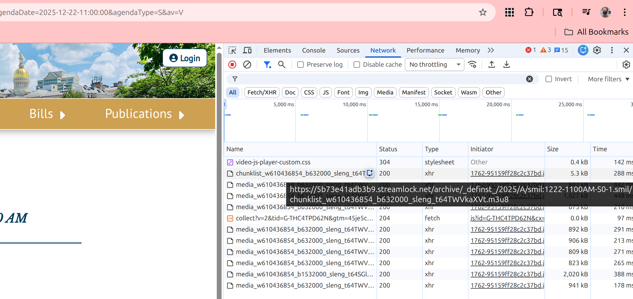The width and height of the screenshot is (633, 299).
Task: Click the inspect element picker icon
Action: (232, 50)
